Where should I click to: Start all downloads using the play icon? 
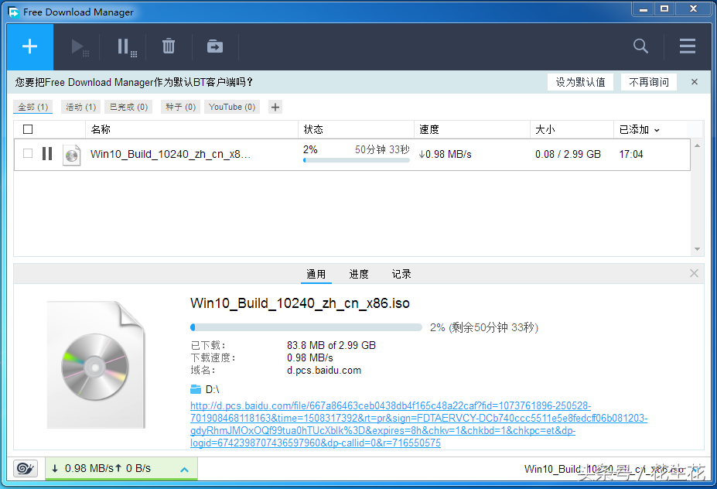click(80, 46)
